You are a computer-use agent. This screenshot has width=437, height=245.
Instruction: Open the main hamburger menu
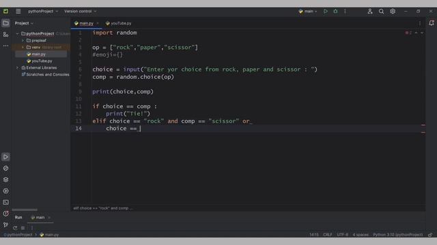[x=18, y=12]
